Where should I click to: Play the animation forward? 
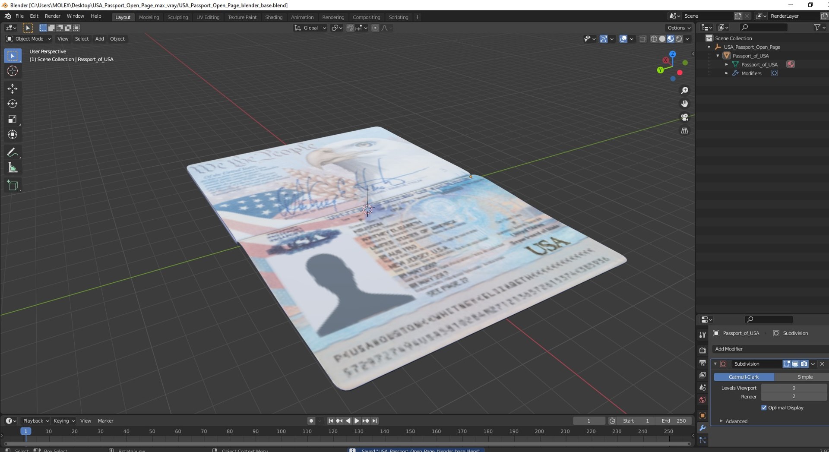pos(357,421)
